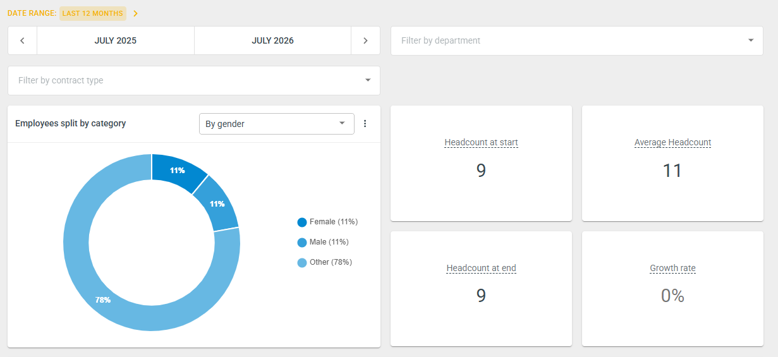Viewport: 778px width, 357px height.
Task: Click the Average Headcount label
Action: click(672, 142)
